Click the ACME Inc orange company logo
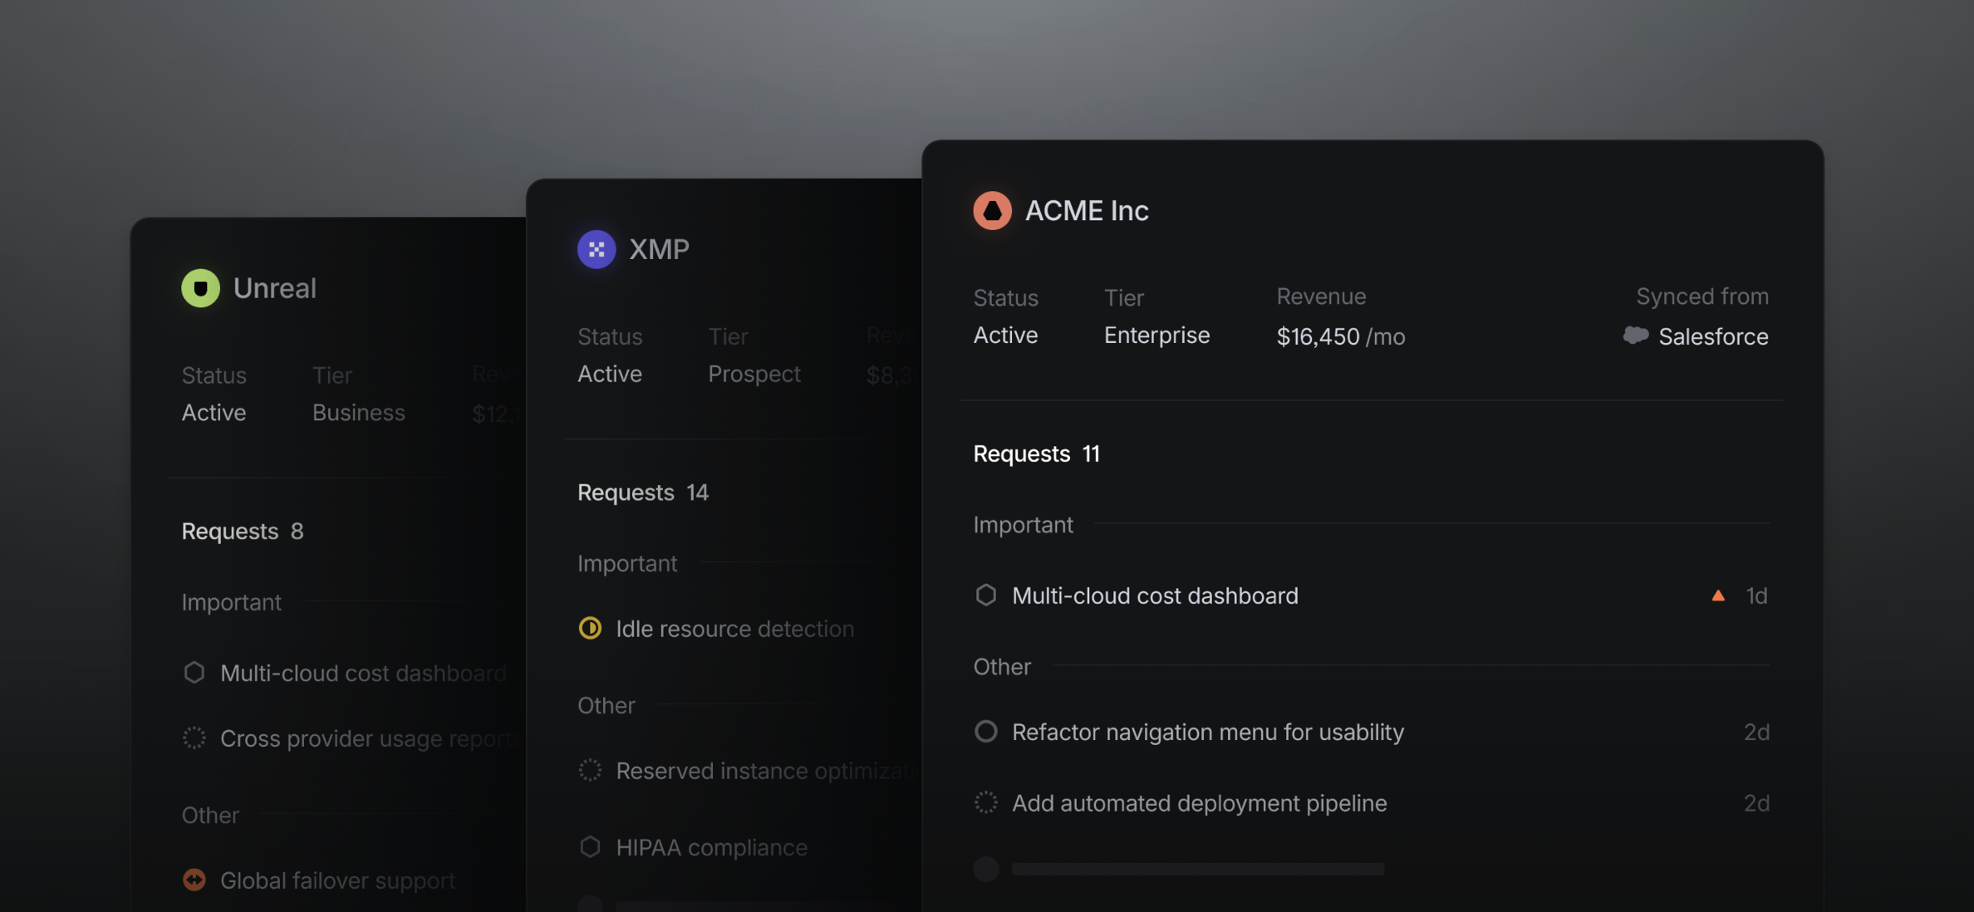 [x=992, y=210]
